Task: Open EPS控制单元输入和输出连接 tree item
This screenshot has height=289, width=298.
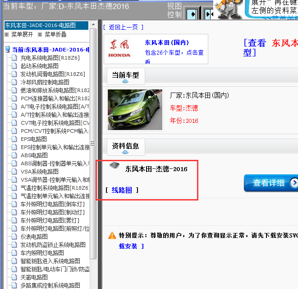Action: 55,147
